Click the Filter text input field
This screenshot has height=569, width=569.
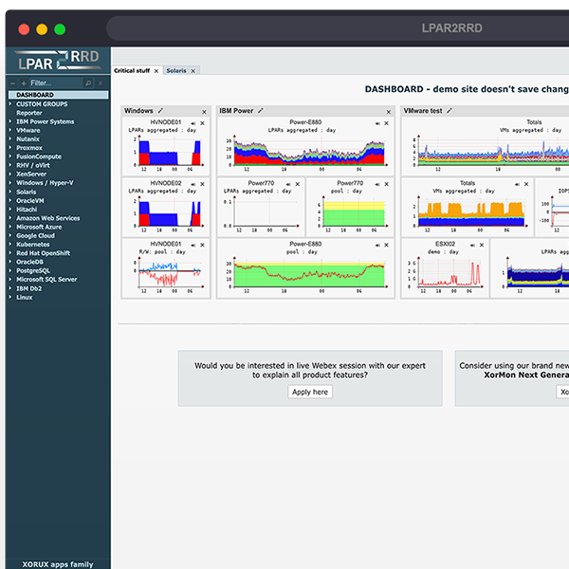(x=55, y=83)
